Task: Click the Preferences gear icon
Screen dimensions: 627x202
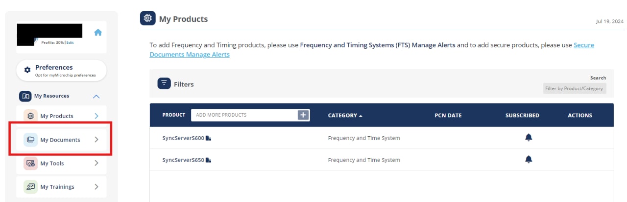Action: (x=27, y=70)
